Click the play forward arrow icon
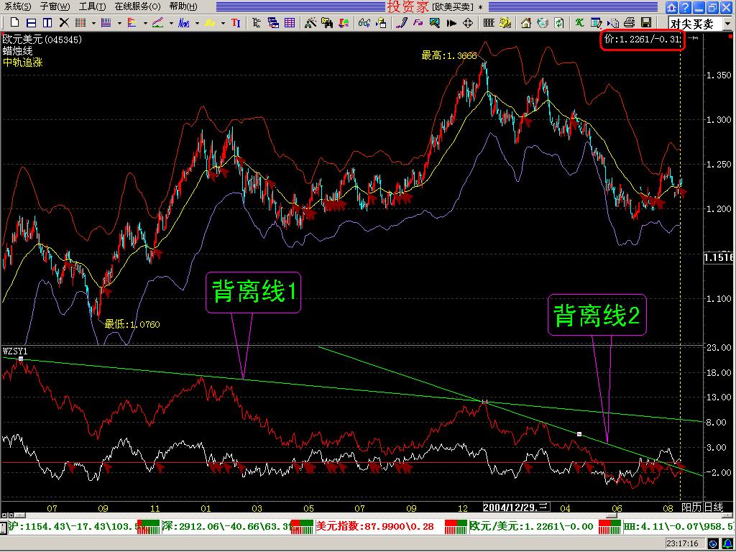 [451, 22]
